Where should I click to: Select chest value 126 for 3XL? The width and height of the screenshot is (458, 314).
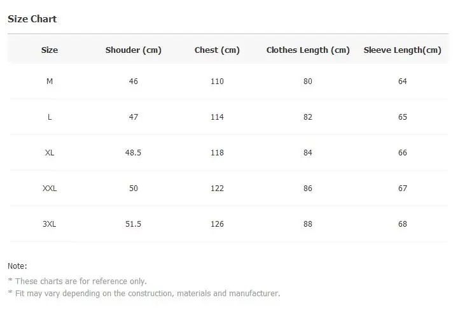click(217, 224)
